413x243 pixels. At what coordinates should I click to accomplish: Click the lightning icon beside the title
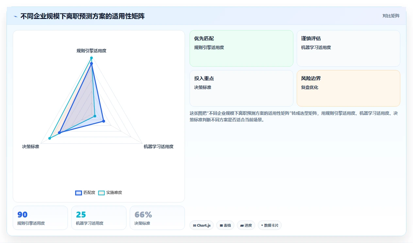(16, 16)
